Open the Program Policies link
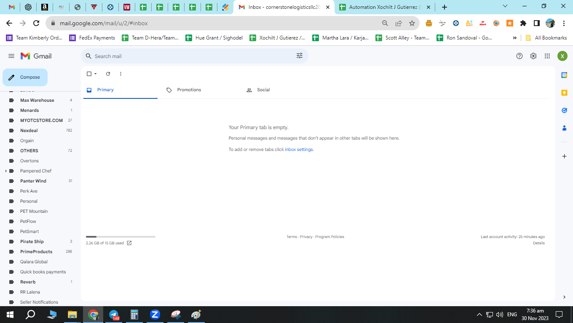Image resolution: width=573 pixels, height=323 pixels. [x=330, y=237]
